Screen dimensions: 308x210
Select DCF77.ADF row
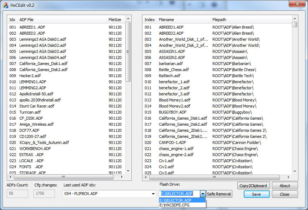pyautogui.click(x=66, y=130)
